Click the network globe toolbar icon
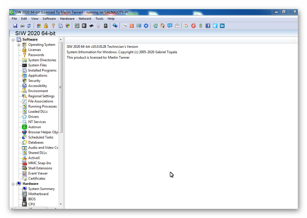 (x=115, y=26)
